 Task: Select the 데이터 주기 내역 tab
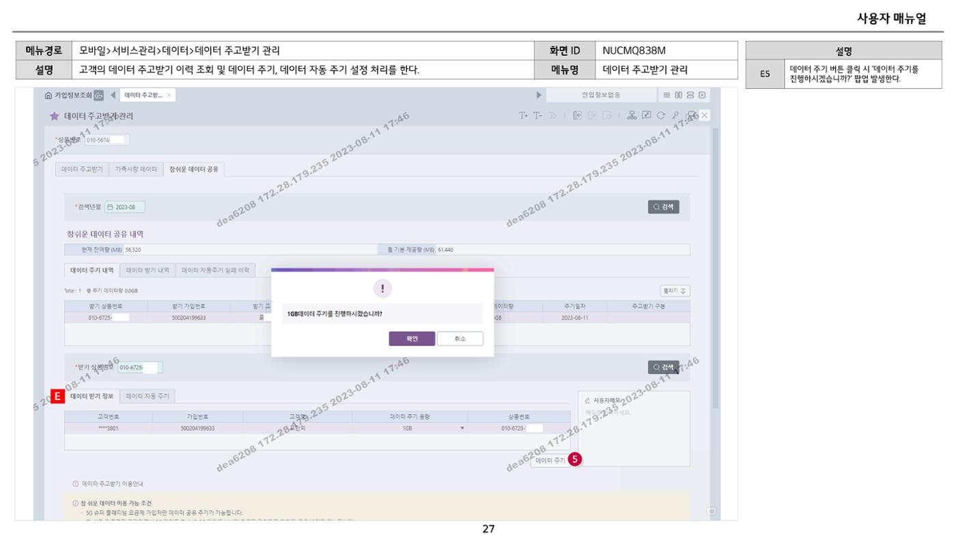click(92, 270)
